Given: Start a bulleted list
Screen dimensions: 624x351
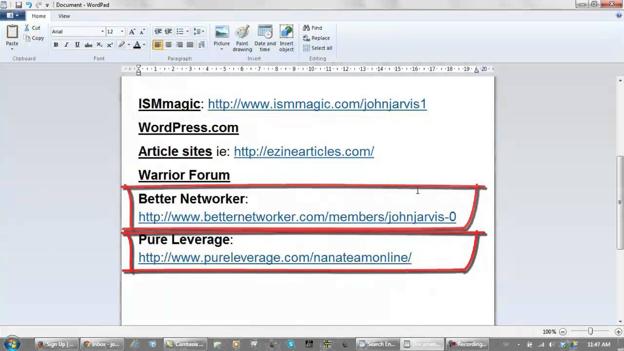Looking at the screenshot, I should pos(179,32).
